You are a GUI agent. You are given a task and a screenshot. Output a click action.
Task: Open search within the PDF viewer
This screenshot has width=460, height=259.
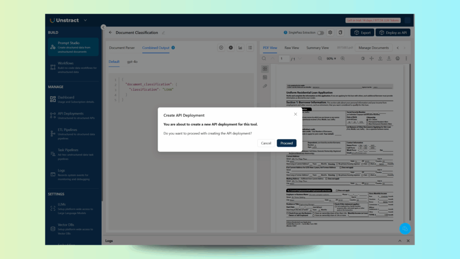pos(264,58)
